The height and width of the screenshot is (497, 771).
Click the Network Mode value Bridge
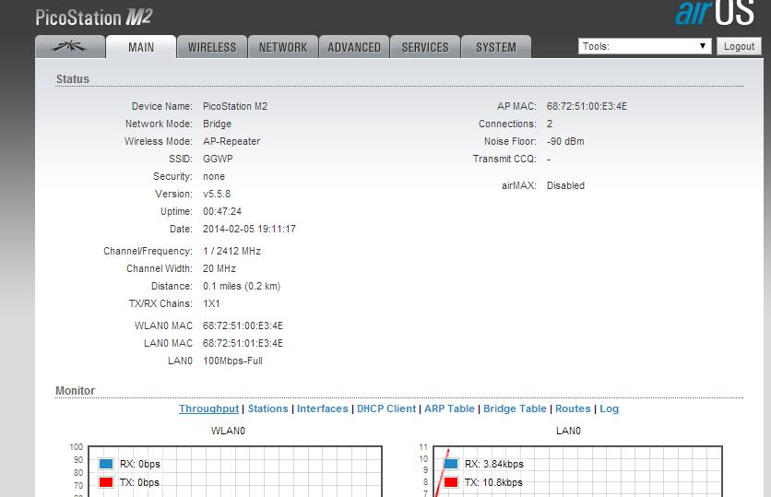(x=218, y=124)
